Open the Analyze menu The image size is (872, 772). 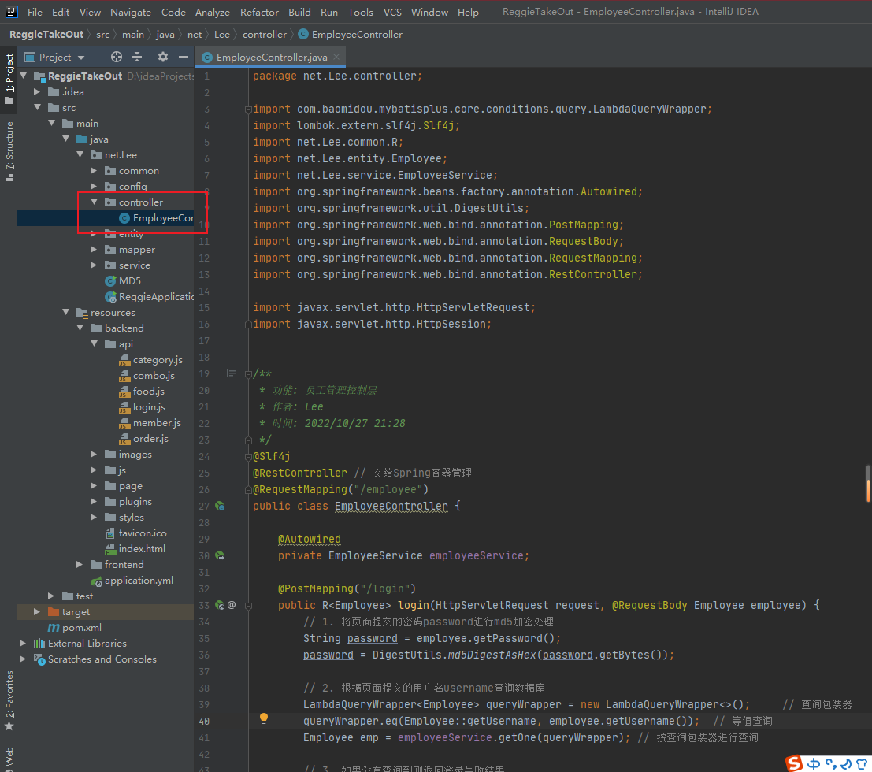[213, 13]
